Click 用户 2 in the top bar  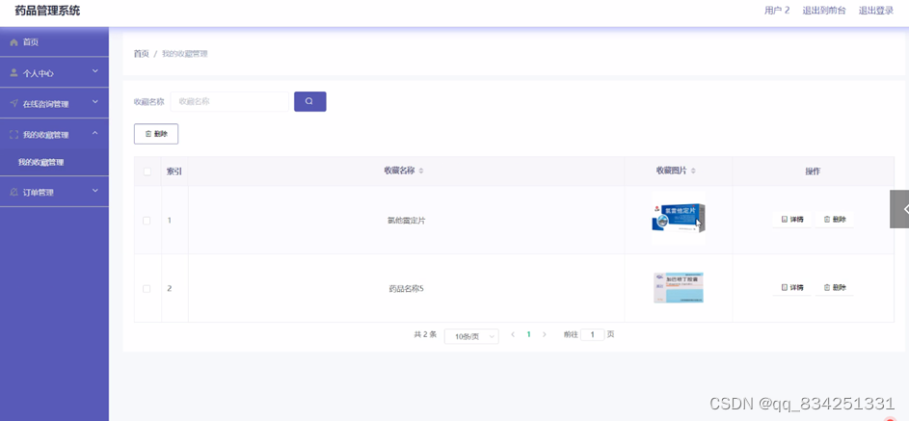(777, 11)
